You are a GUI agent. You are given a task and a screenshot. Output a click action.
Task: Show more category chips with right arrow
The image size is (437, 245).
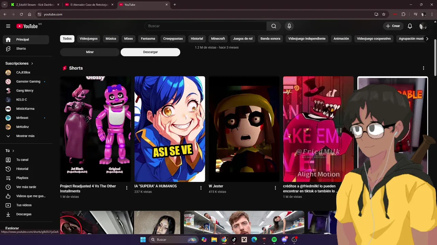click(x=427, y=39)
